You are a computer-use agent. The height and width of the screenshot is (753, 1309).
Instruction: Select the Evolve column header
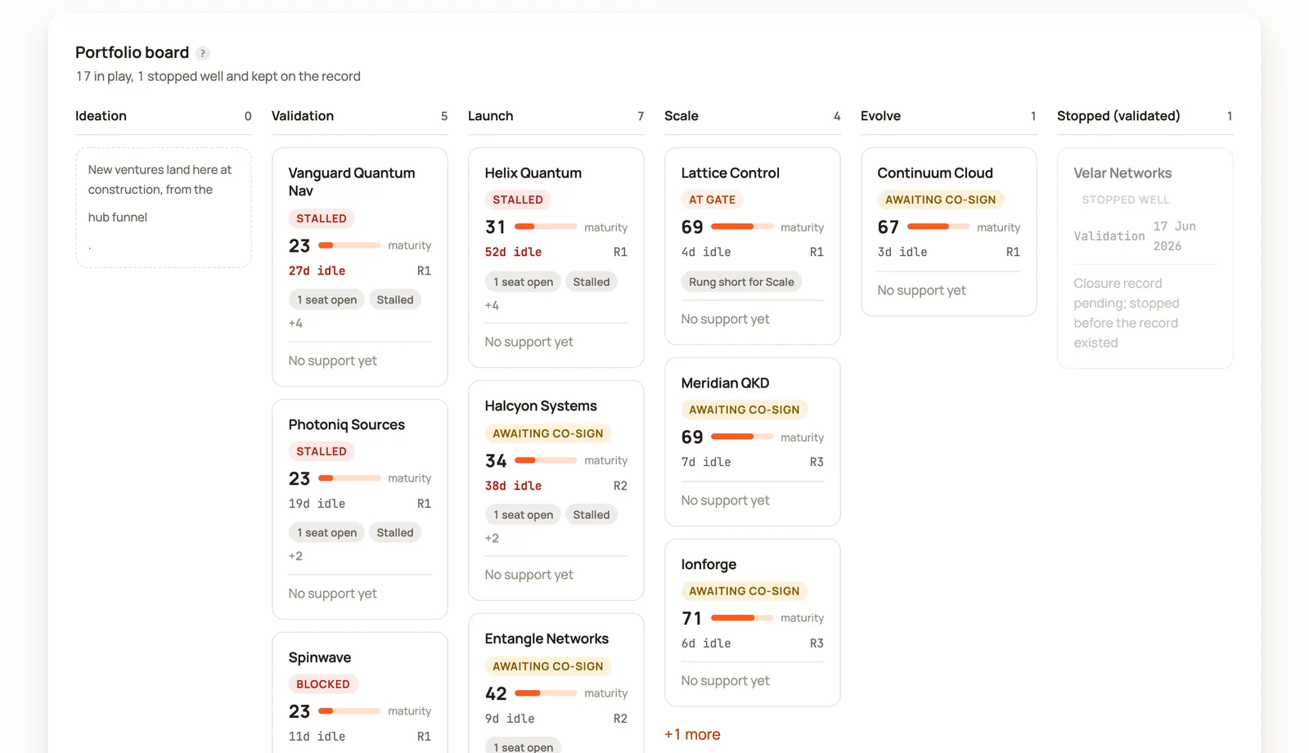coord(949,116)
